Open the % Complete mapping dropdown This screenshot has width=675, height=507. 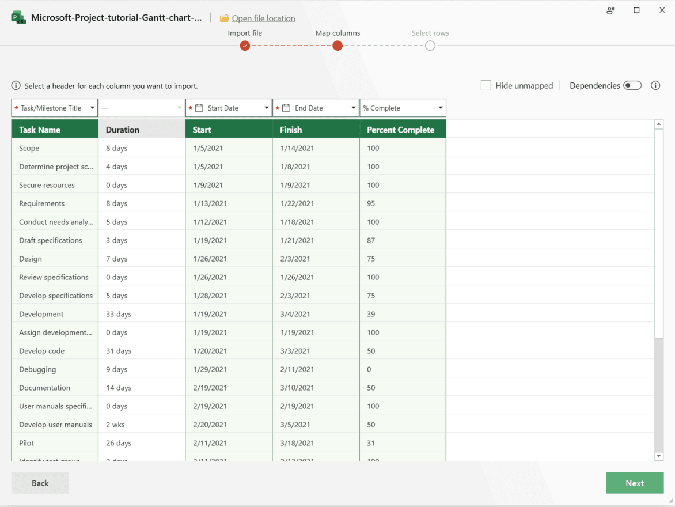point(439,108)
